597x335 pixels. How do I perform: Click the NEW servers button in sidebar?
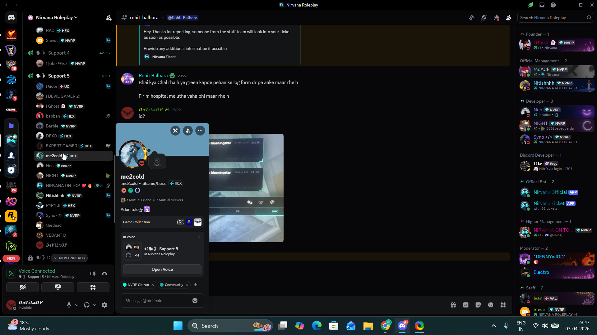pyautogui.click(x=11, y=258)
